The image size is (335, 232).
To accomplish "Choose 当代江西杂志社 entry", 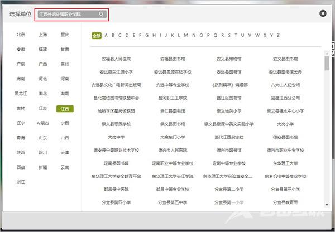I will click(x=229, y=137).
